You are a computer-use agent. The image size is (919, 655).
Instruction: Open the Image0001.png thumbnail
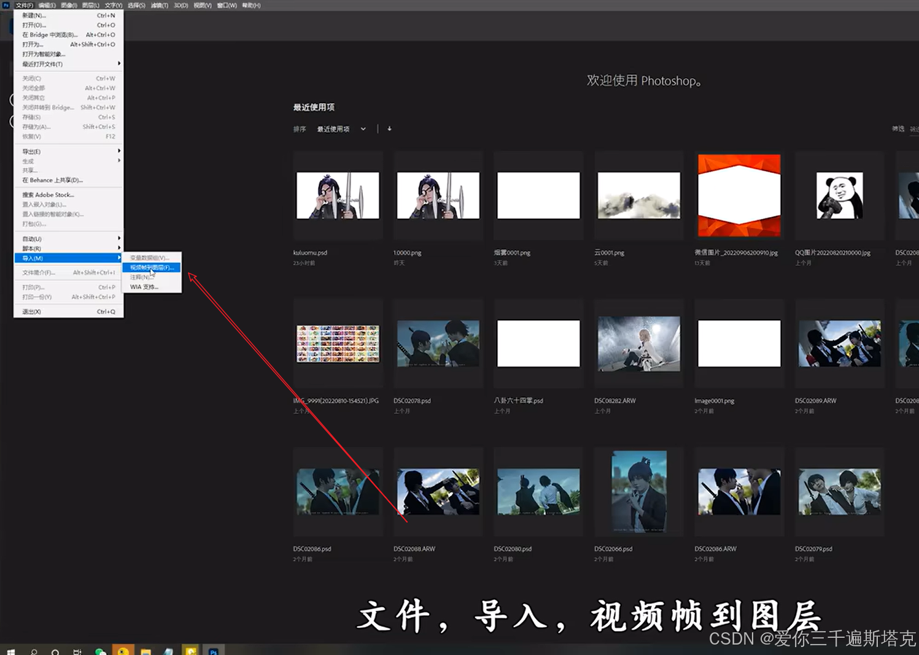[x=739, y=343]
